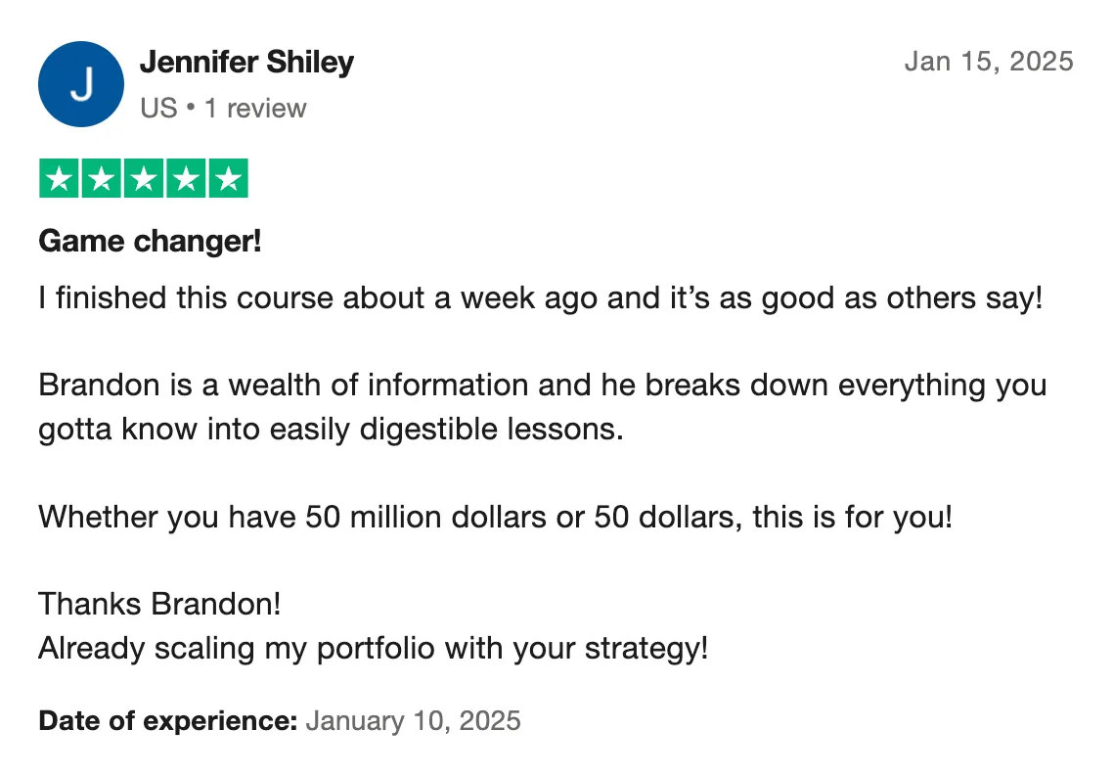The width and height of the screenshot is (1113, 775).
Task: Click the 'gotta know into easily digestible' line
Action: tap(331, 429)
